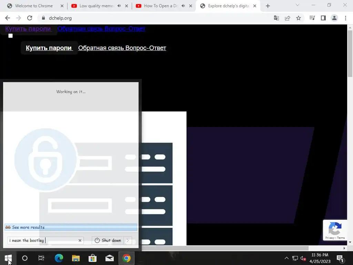Click the Chrome taskbar icon

point(127,258)
